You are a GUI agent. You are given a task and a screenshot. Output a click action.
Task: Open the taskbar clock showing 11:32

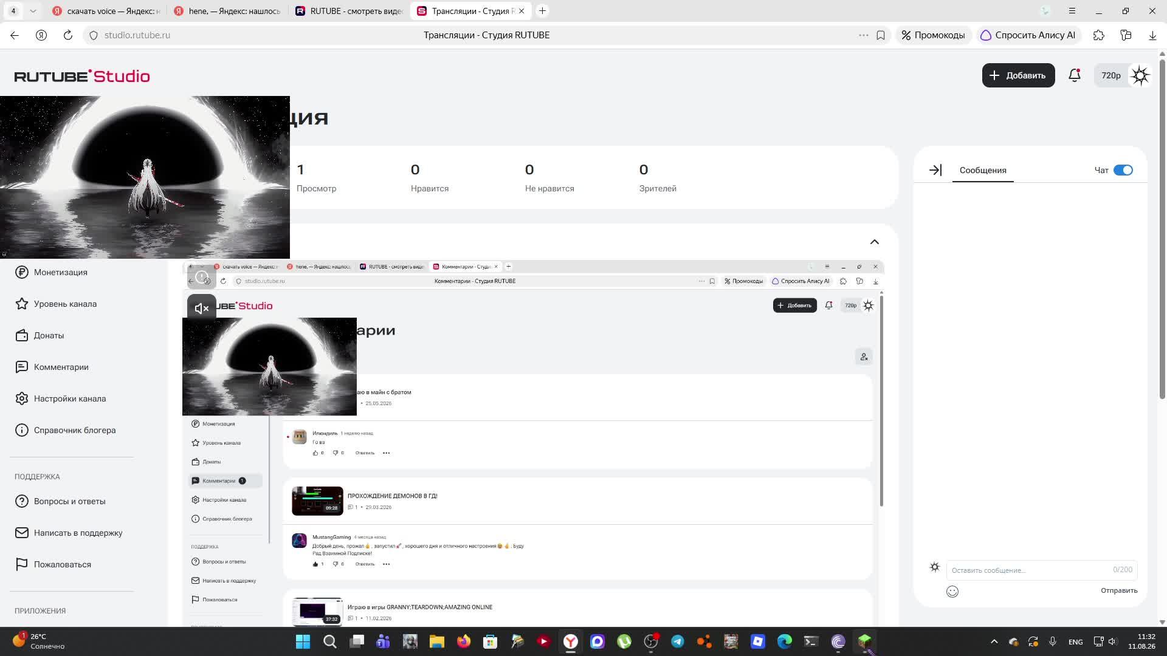point(1142,641)
